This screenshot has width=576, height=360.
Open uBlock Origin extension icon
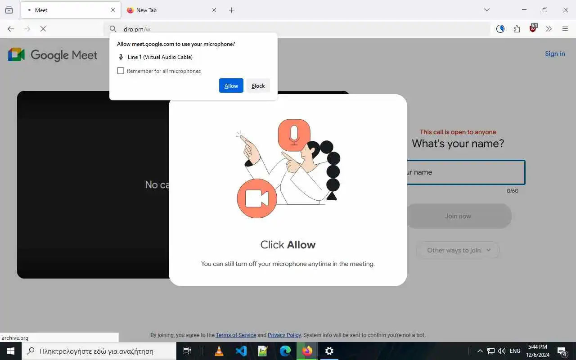[533, 28]
